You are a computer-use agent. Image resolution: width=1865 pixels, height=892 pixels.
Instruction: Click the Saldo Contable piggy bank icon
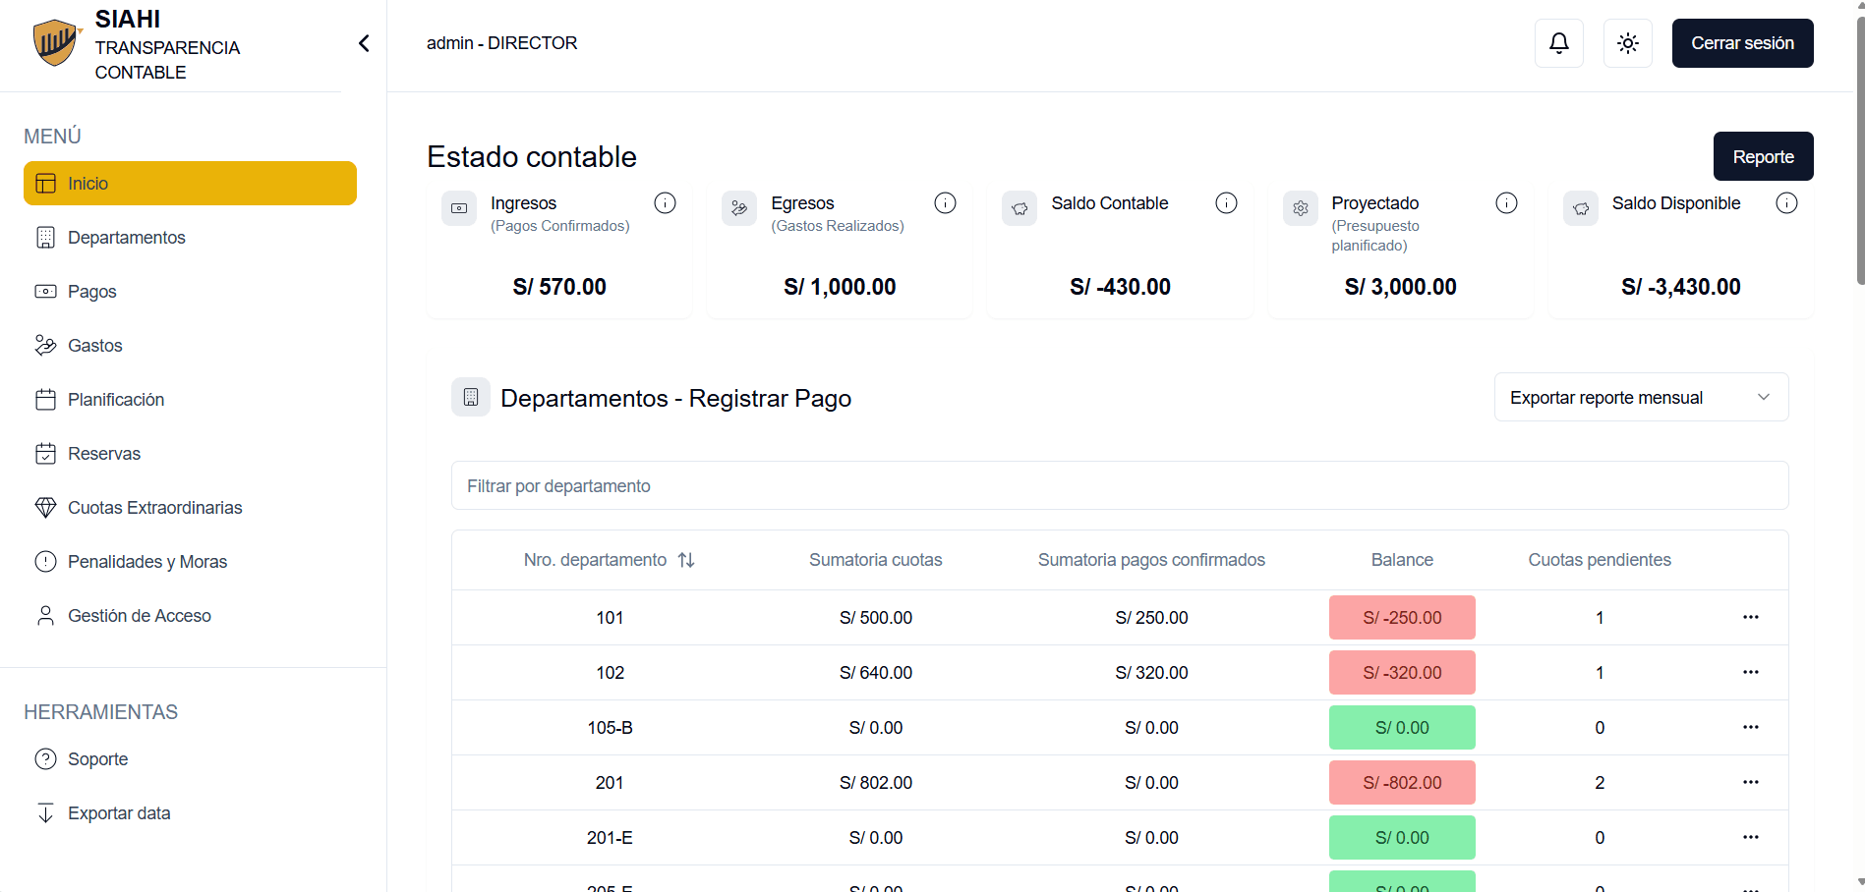pos(1020,208)
